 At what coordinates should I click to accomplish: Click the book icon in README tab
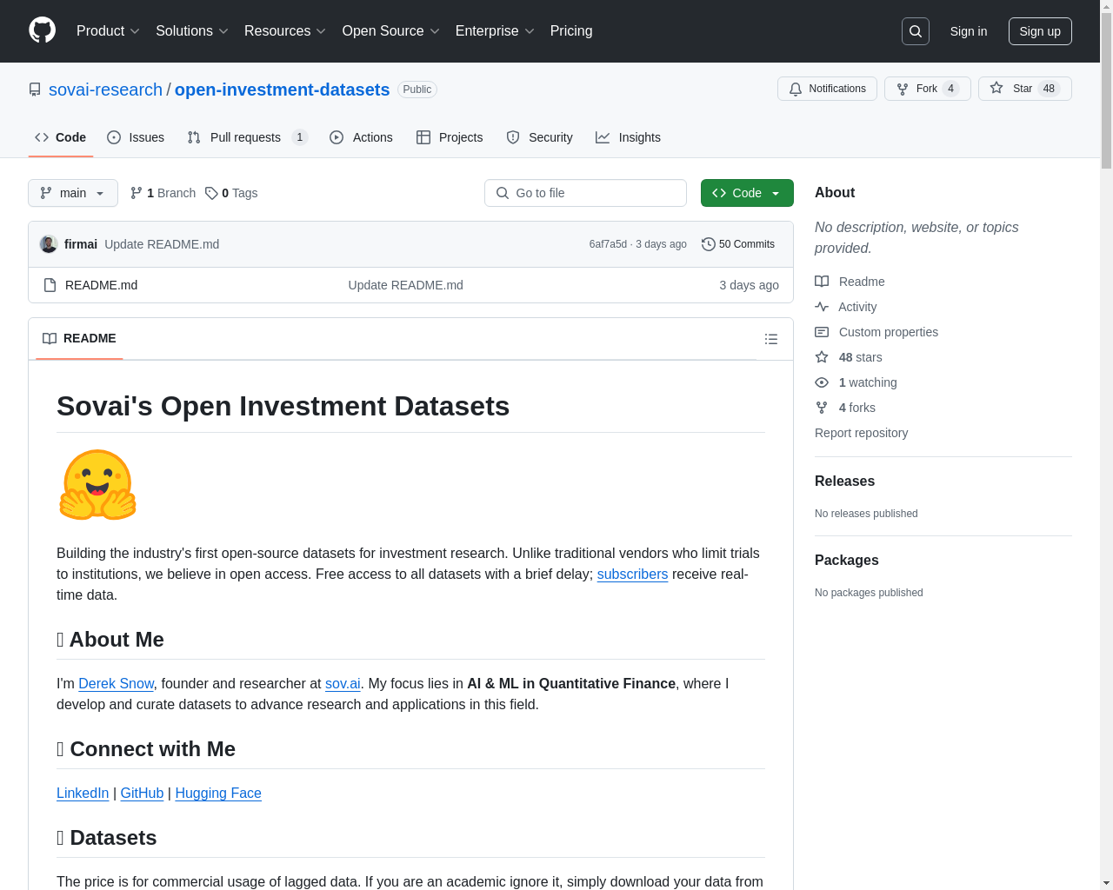50,339
